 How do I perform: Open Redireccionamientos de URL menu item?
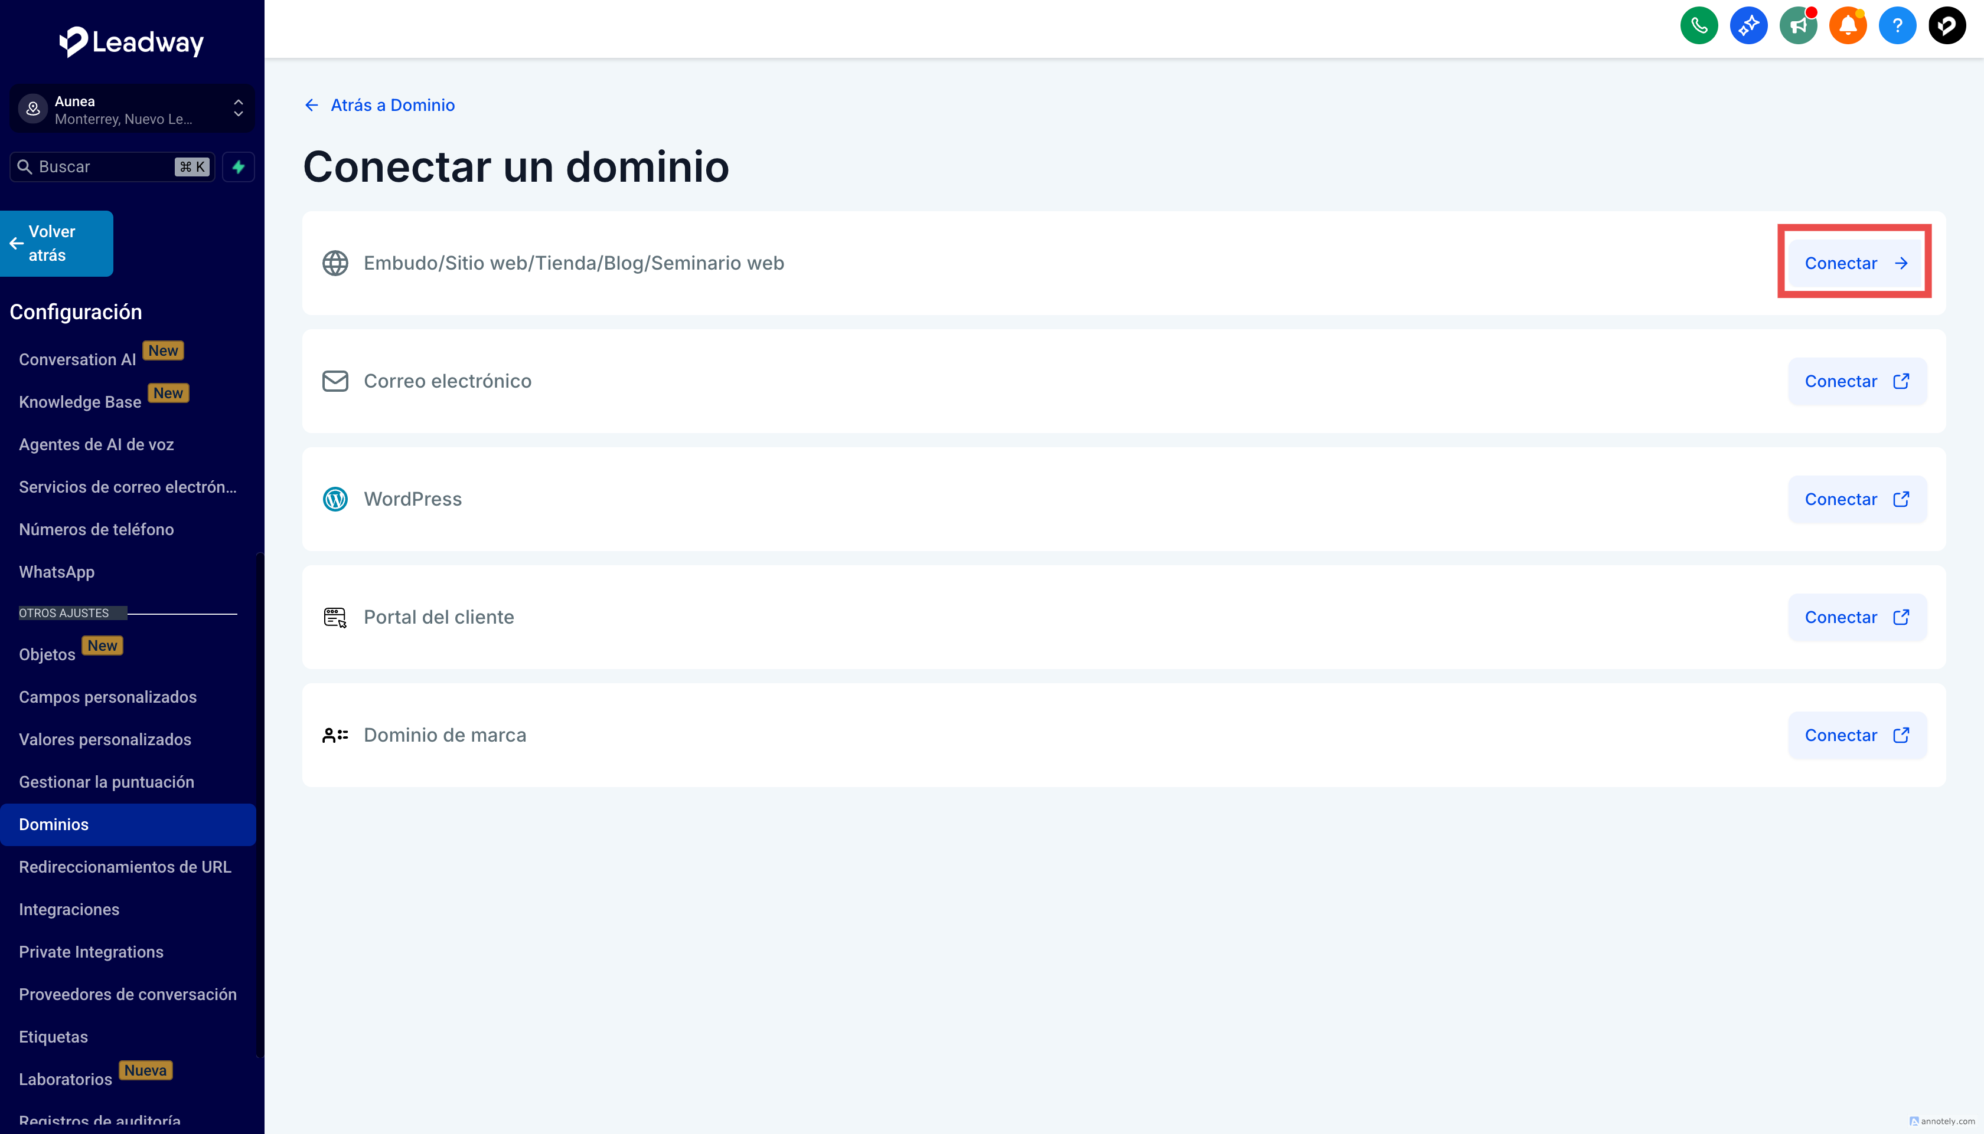[x=125, y=867]
